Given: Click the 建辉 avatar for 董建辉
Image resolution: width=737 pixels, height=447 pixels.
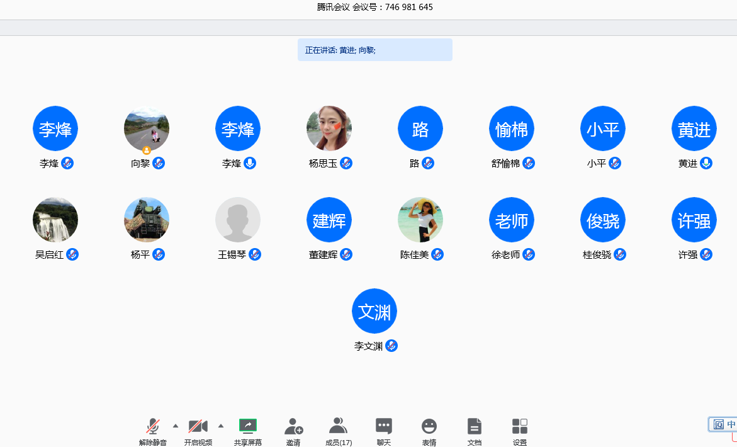Looking at the screenshot, I should (329, 220).
